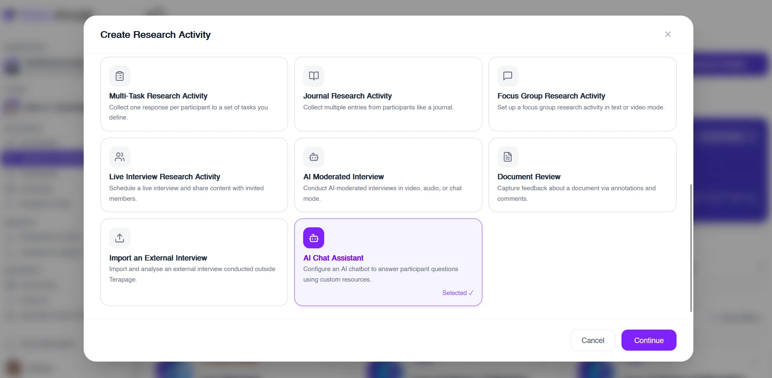This screenshot has width=772, height=378.
Task: Click the Focus Group chat bubble icon
Action: (x=508, y=76)
